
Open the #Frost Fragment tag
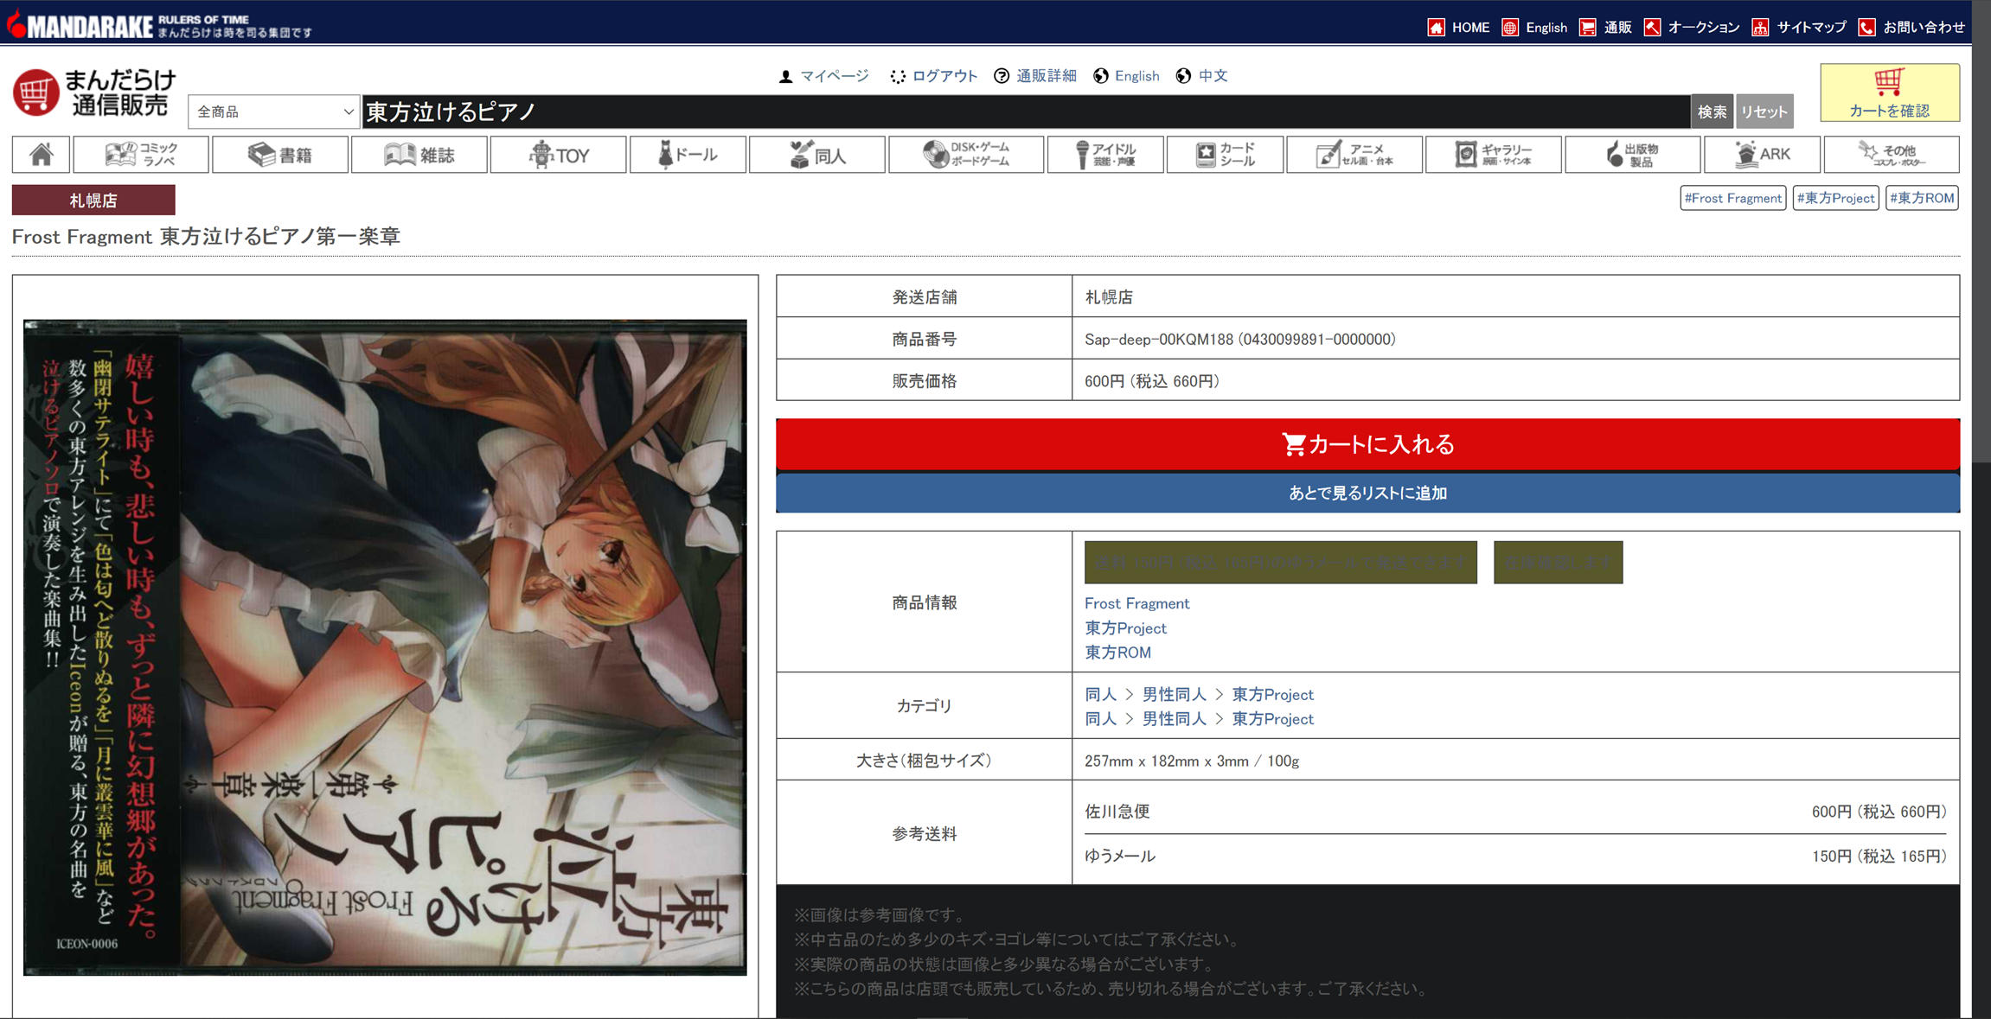(x=1732, y=198)
